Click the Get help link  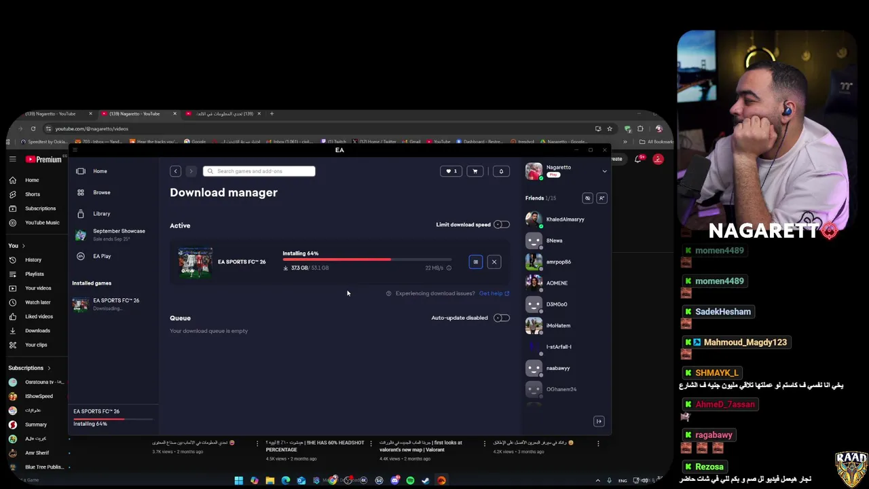click(494, 293)
